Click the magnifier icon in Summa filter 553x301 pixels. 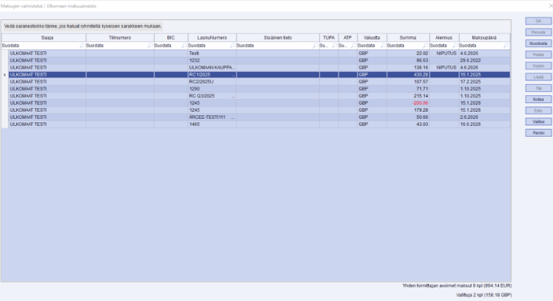[425, 46]
